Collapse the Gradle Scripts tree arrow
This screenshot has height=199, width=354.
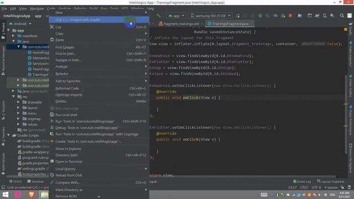point(9,135)
